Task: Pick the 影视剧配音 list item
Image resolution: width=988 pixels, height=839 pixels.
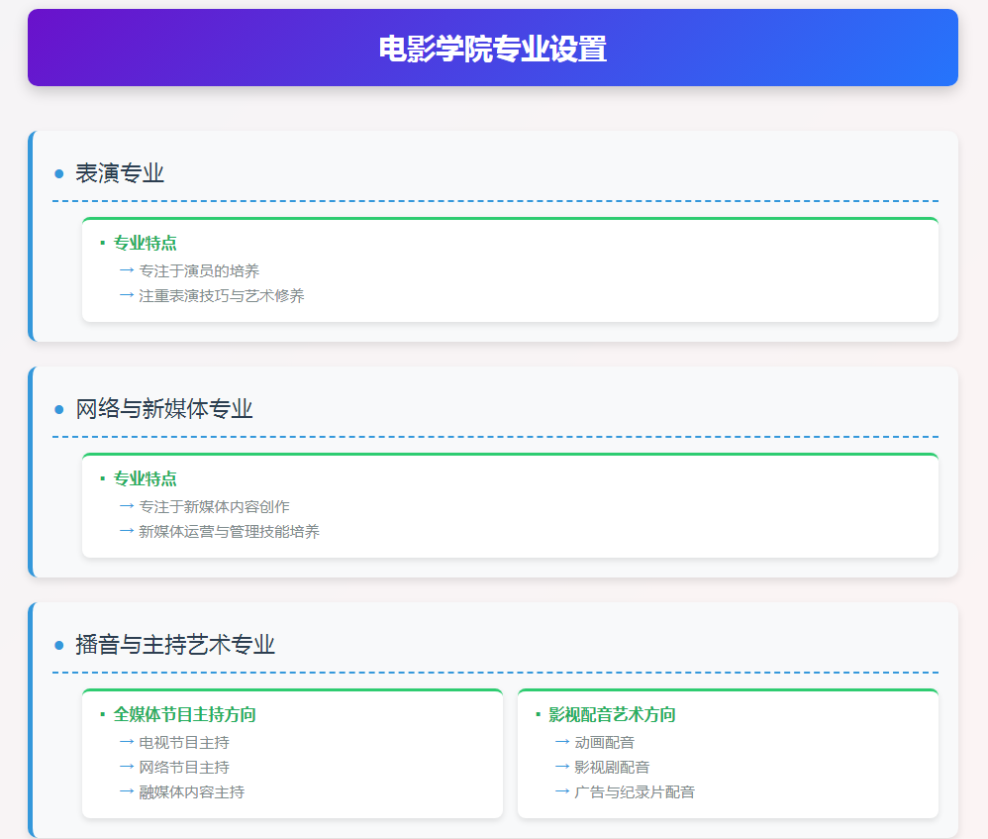Action: 612,768
